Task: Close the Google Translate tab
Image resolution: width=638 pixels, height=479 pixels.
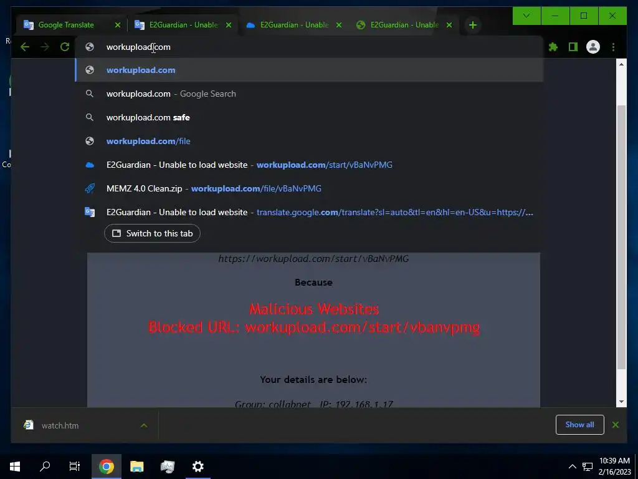Action: tap(118, 25)
